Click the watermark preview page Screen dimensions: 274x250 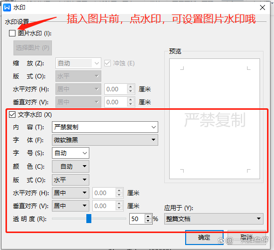[x=215, y=119]
